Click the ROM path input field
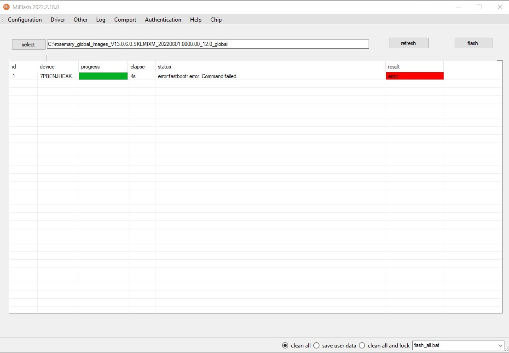The width and height of the screenshot is (509, 353). 208,44
